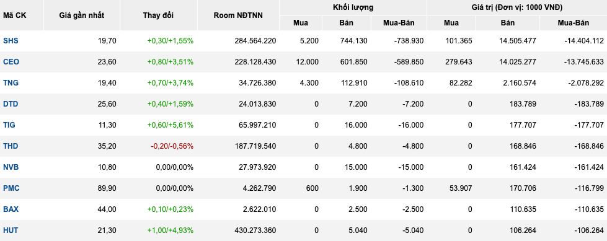The width and height of the screenshot is (607, 241).
Task: Open the BAX stock ticker link
Action: coord(11,209)
